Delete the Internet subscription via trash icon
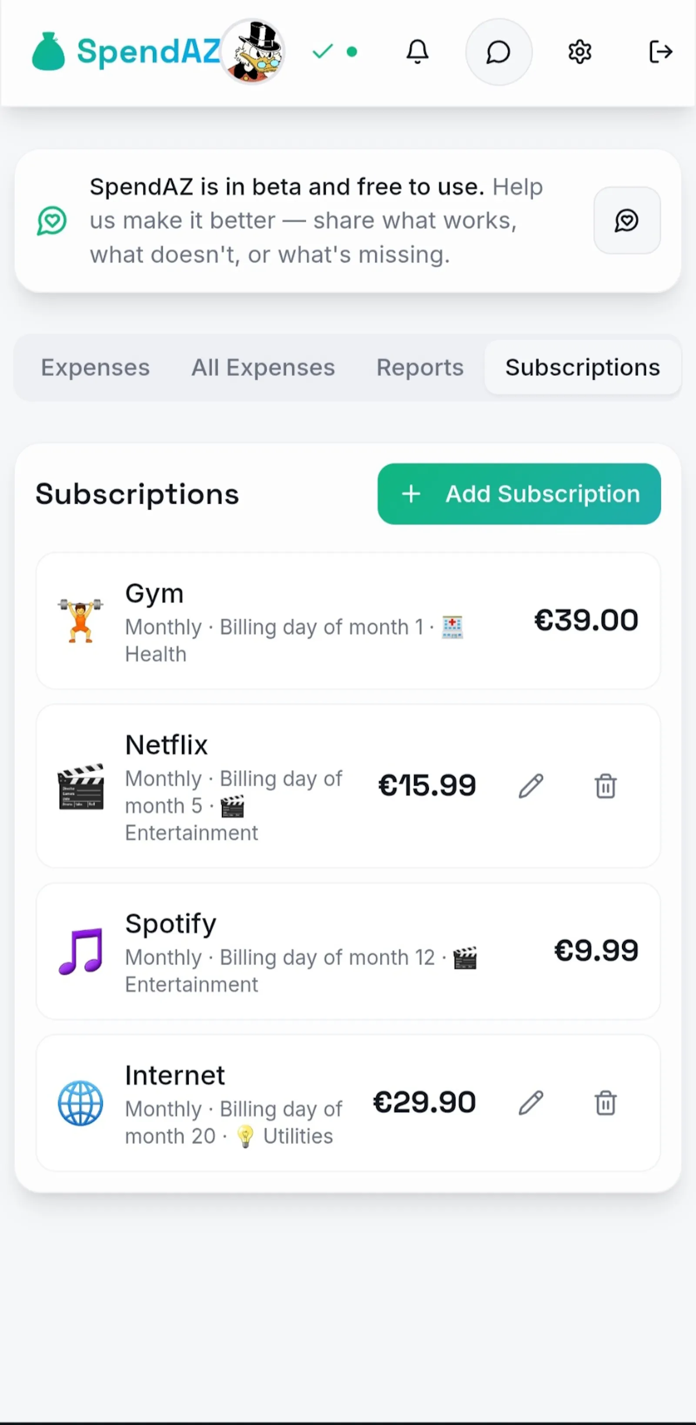This screenshot has height=1425, width=696. 606,1102
